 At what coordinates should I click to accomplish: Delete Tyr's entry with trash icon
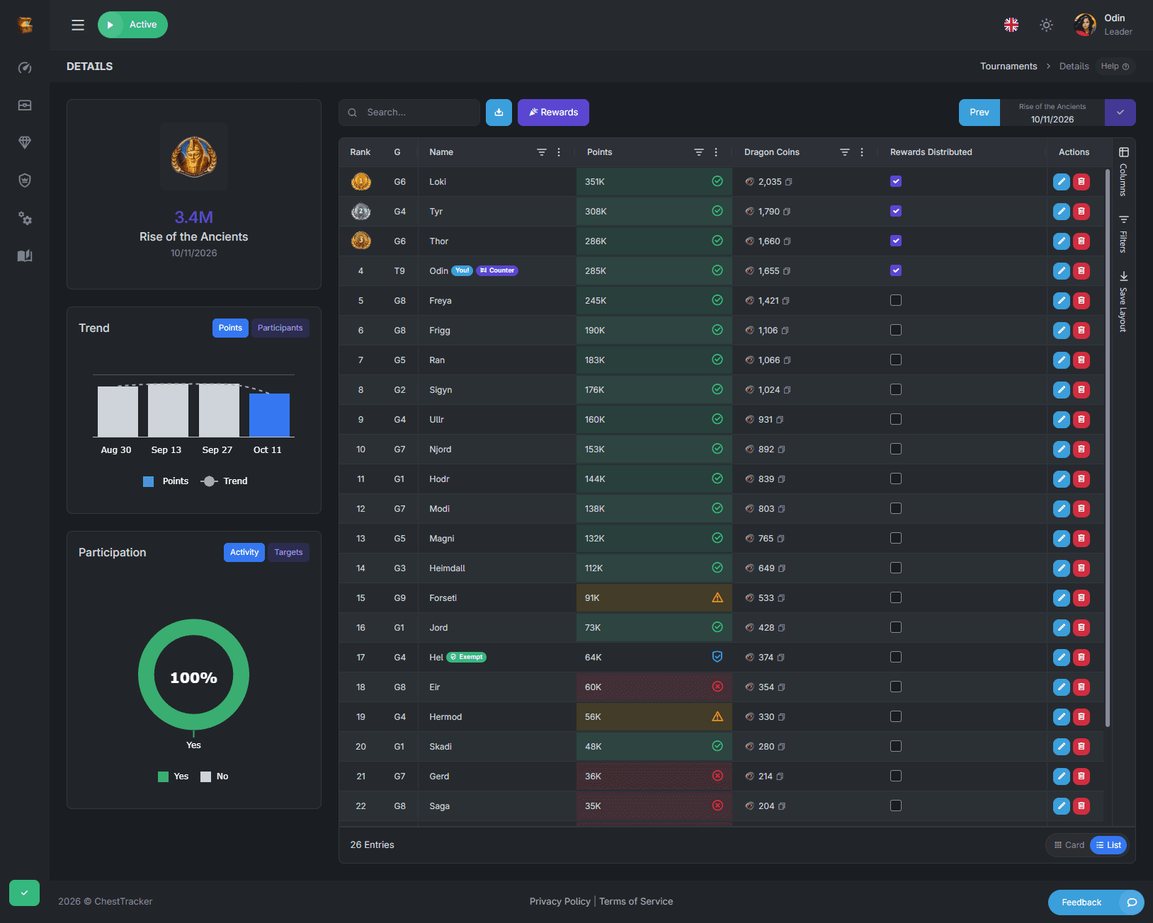[1081, 212]
